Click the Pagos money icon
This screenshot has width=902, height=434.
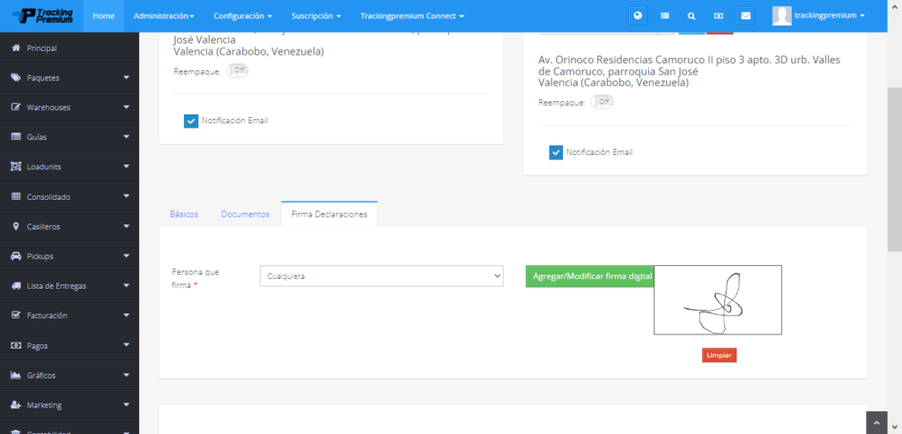click(16, 345)
